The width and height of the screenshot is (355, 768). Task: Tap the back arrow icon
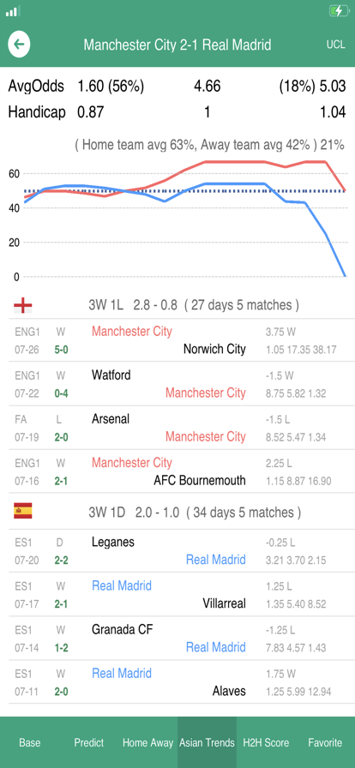[19, 45]
